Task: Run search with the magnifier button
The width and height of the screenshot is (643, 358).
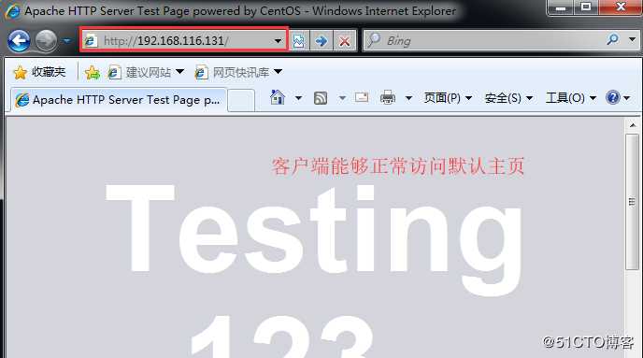Action: pos(613,40)
